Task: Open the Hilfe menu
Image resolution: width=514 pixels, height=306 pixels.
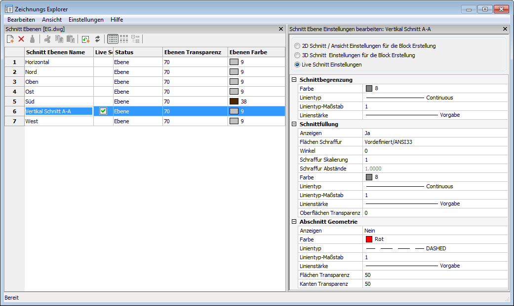Action: (x=117, y=20)
